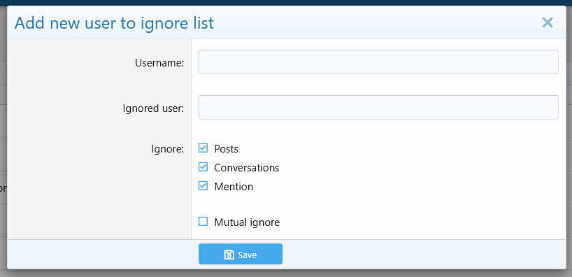Image resolution: width=572 pixels, height=277 pixels.
Task: Click the dialog title 'Add new user to ignore list'
Action: 114,23
